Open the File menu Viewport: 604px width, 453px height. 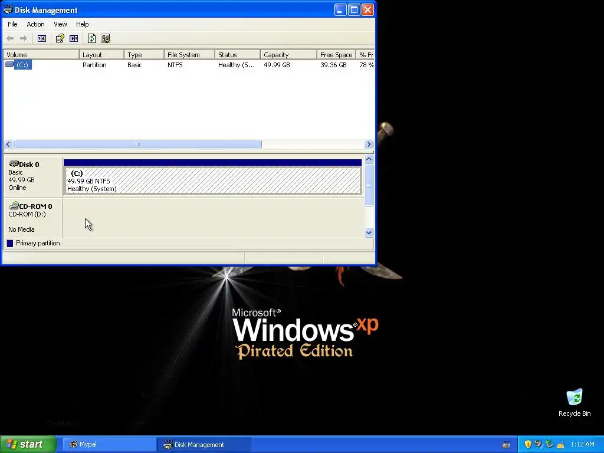[12, 24]
